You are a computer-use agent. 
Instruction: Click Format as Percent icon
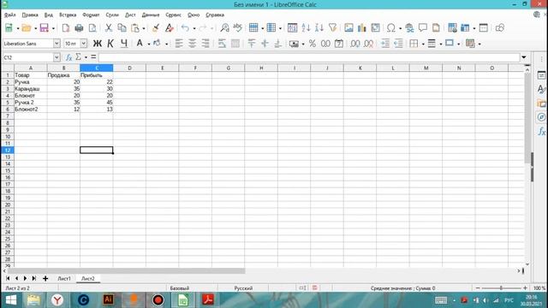(x=312, y=44)
